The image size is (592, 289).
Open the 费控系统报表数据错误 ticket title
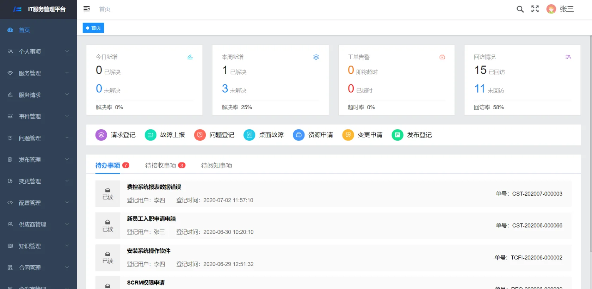154,187
